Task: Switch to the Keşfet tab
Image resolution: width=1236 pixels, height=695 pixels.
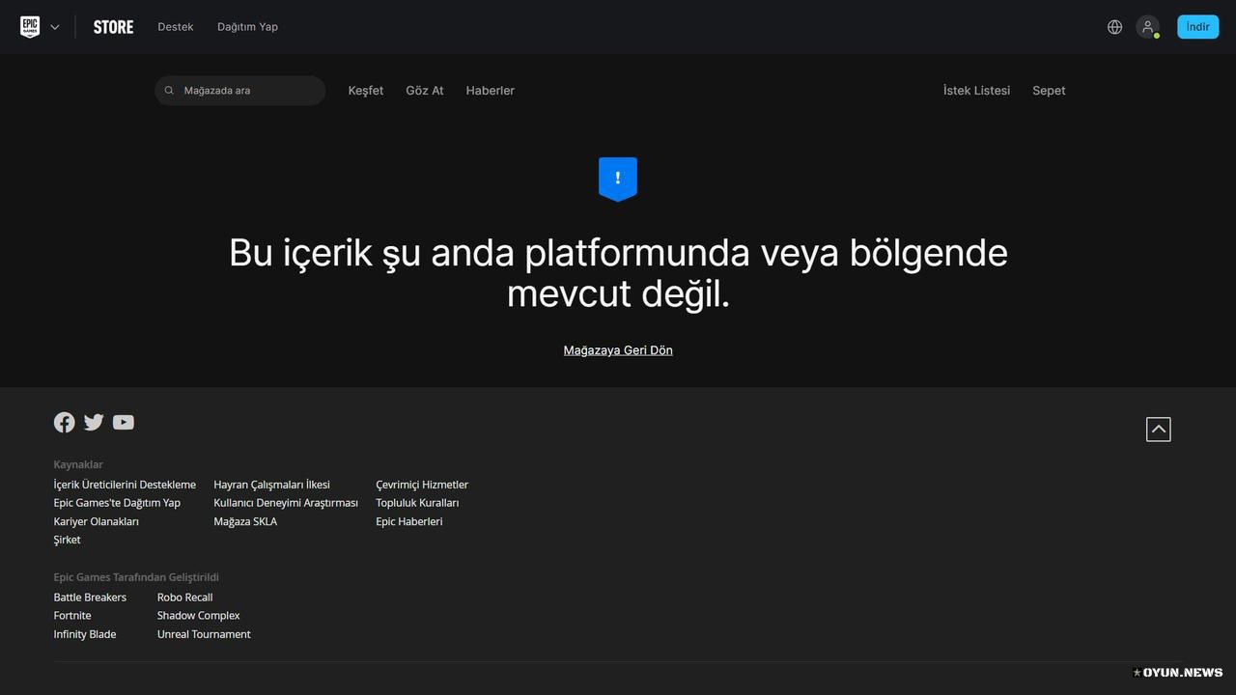Action: pyautogui.click(x=366, y=91)
